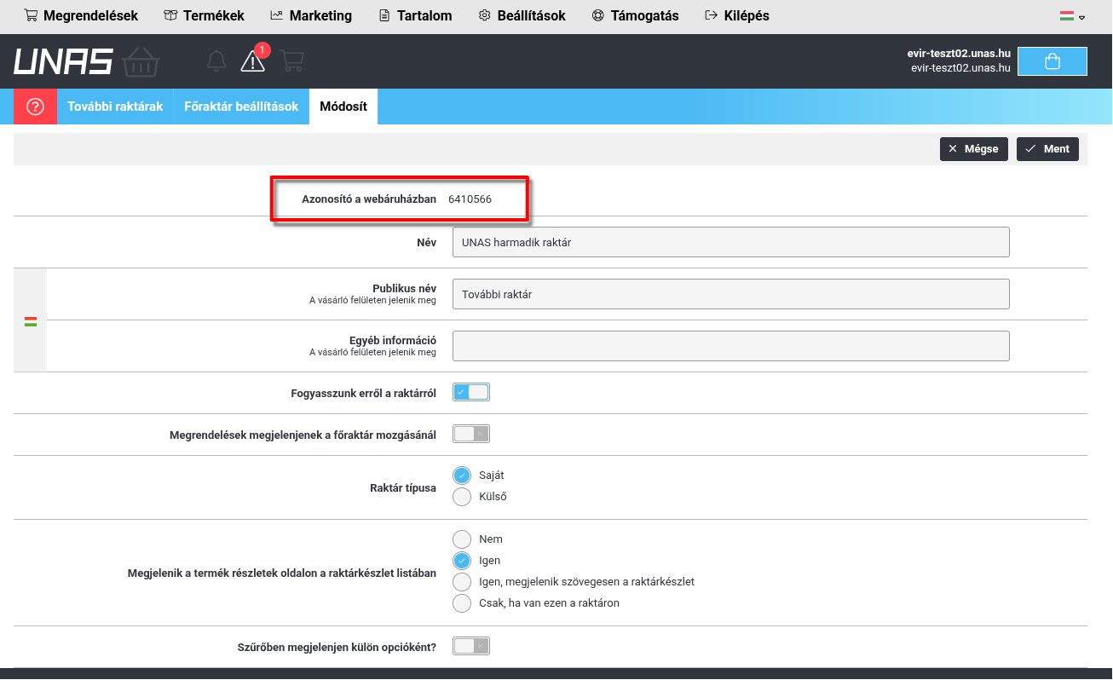
Task: Choose Csak, ha van ezen a raktáron
Action: click(x=462, y=603)
